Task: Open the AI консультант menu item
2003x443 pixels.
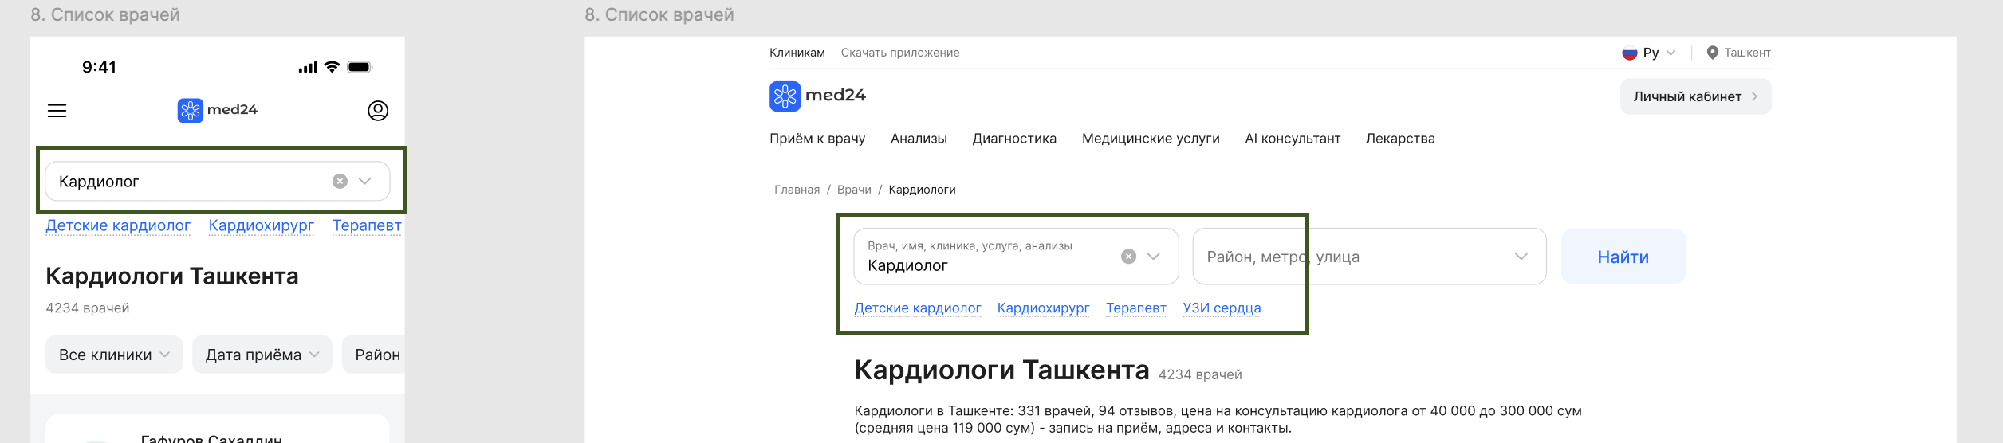Action: tap(1293, 139)
